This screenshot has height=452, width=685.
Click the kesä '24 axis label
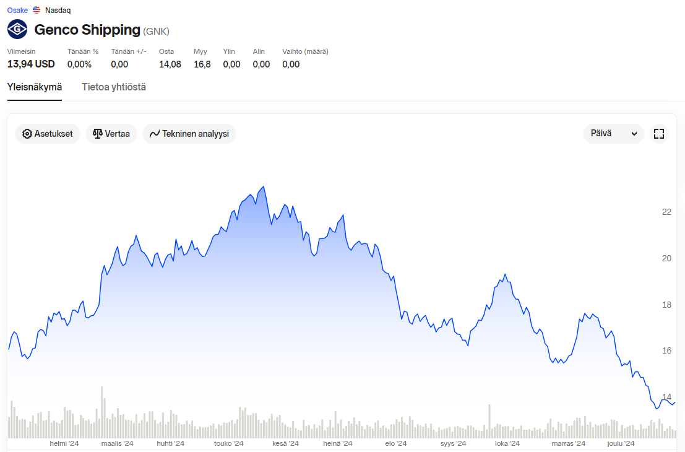tap(286, 443)
